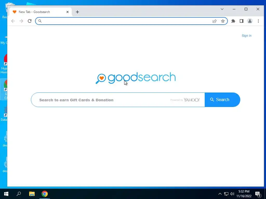The width and height of the screenshot is (266, 199).
Task: Reload the page with the refresh icon
Action: pos(30,21)
